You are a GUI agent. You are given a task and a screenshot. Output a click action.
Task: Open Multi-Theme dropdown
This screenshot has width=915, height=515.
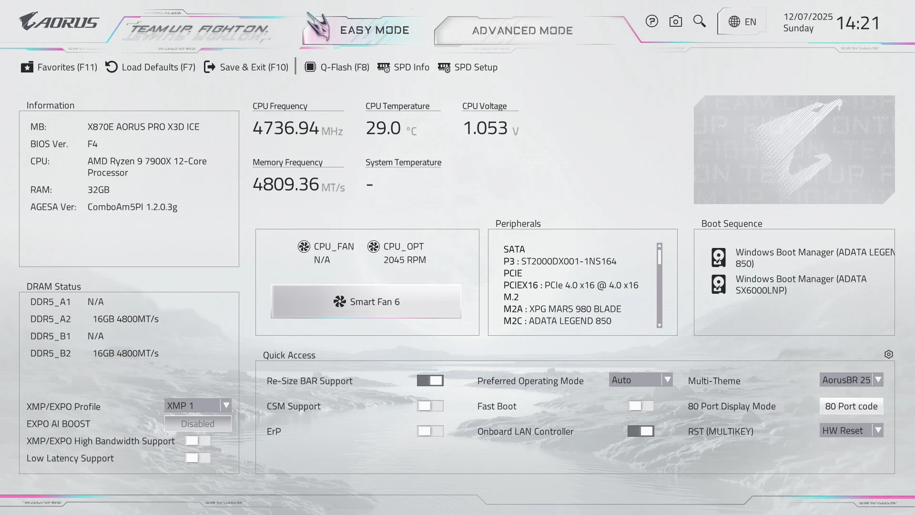click(851, 380)
